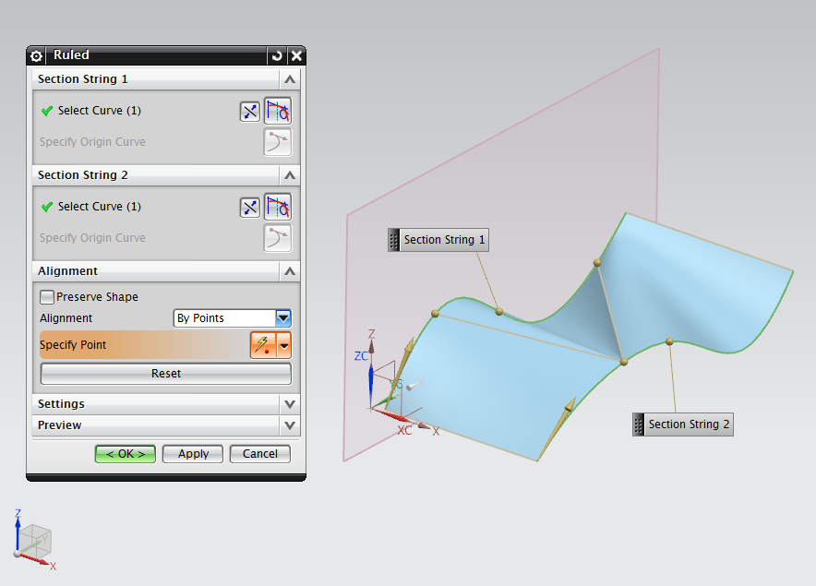The width and height of the screenshot is (816, 586).
Task: Expand the Settings group
Action: click(x=290, y=404)
